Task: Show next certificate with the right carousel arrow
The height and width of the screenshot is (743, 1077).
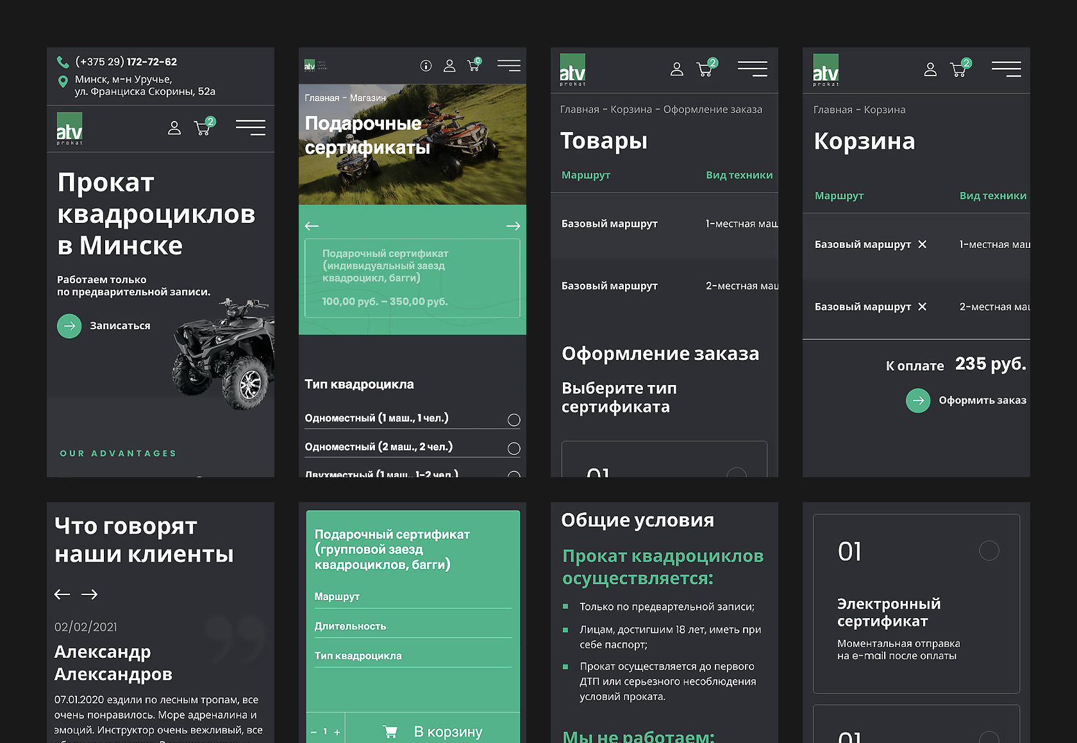Action: pos(513,226)
